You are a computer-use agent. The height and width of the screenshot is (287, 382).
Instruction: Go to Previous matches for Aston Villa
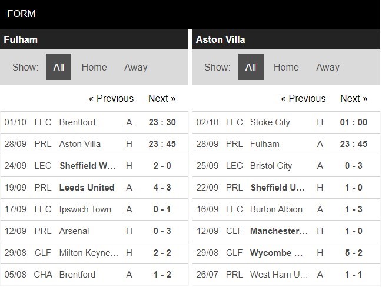pos(303,98)
